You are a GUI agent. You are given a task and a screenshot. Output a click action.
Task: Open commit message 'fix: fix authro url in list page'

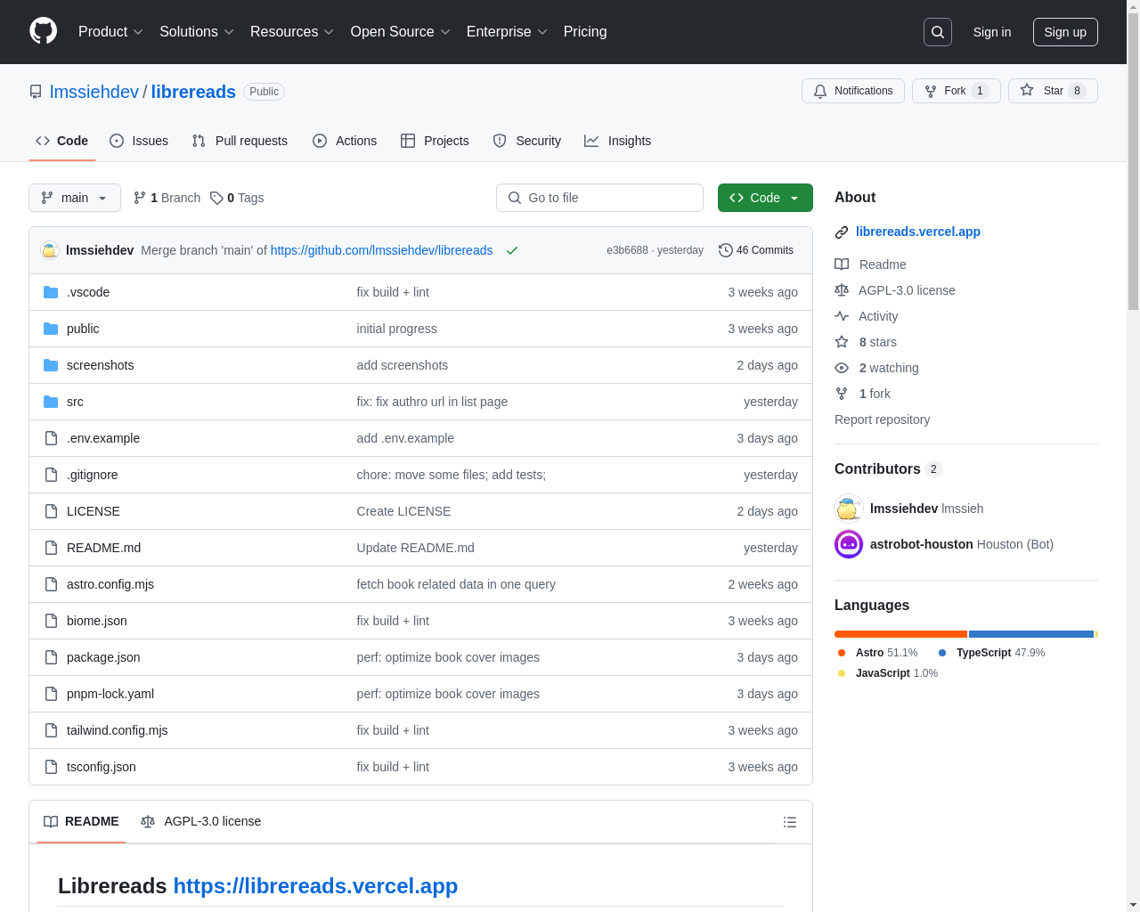[x=432, y=402]
